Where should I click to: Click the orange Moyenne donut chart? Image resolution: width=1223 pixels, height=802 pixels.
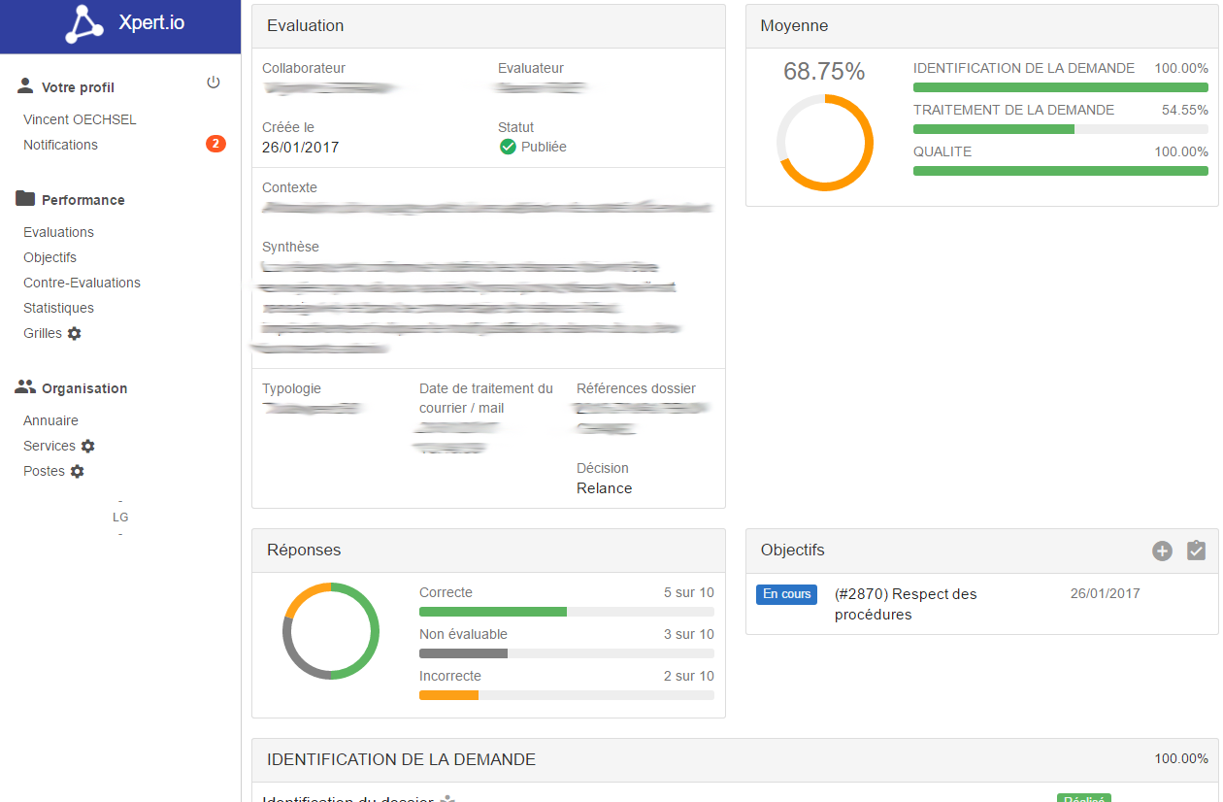pyautogui.click(x=825, y=143)
